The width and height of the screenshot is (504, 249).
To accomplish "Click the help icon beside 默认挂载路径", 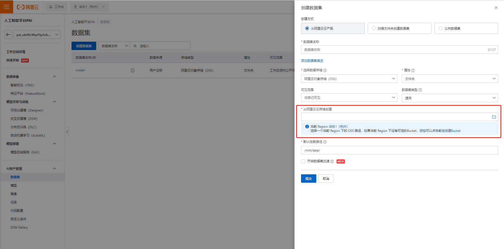I will click(325, 142).
